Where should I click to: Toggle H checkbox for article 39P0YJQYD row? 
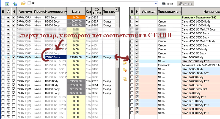(x=13, y=57)
